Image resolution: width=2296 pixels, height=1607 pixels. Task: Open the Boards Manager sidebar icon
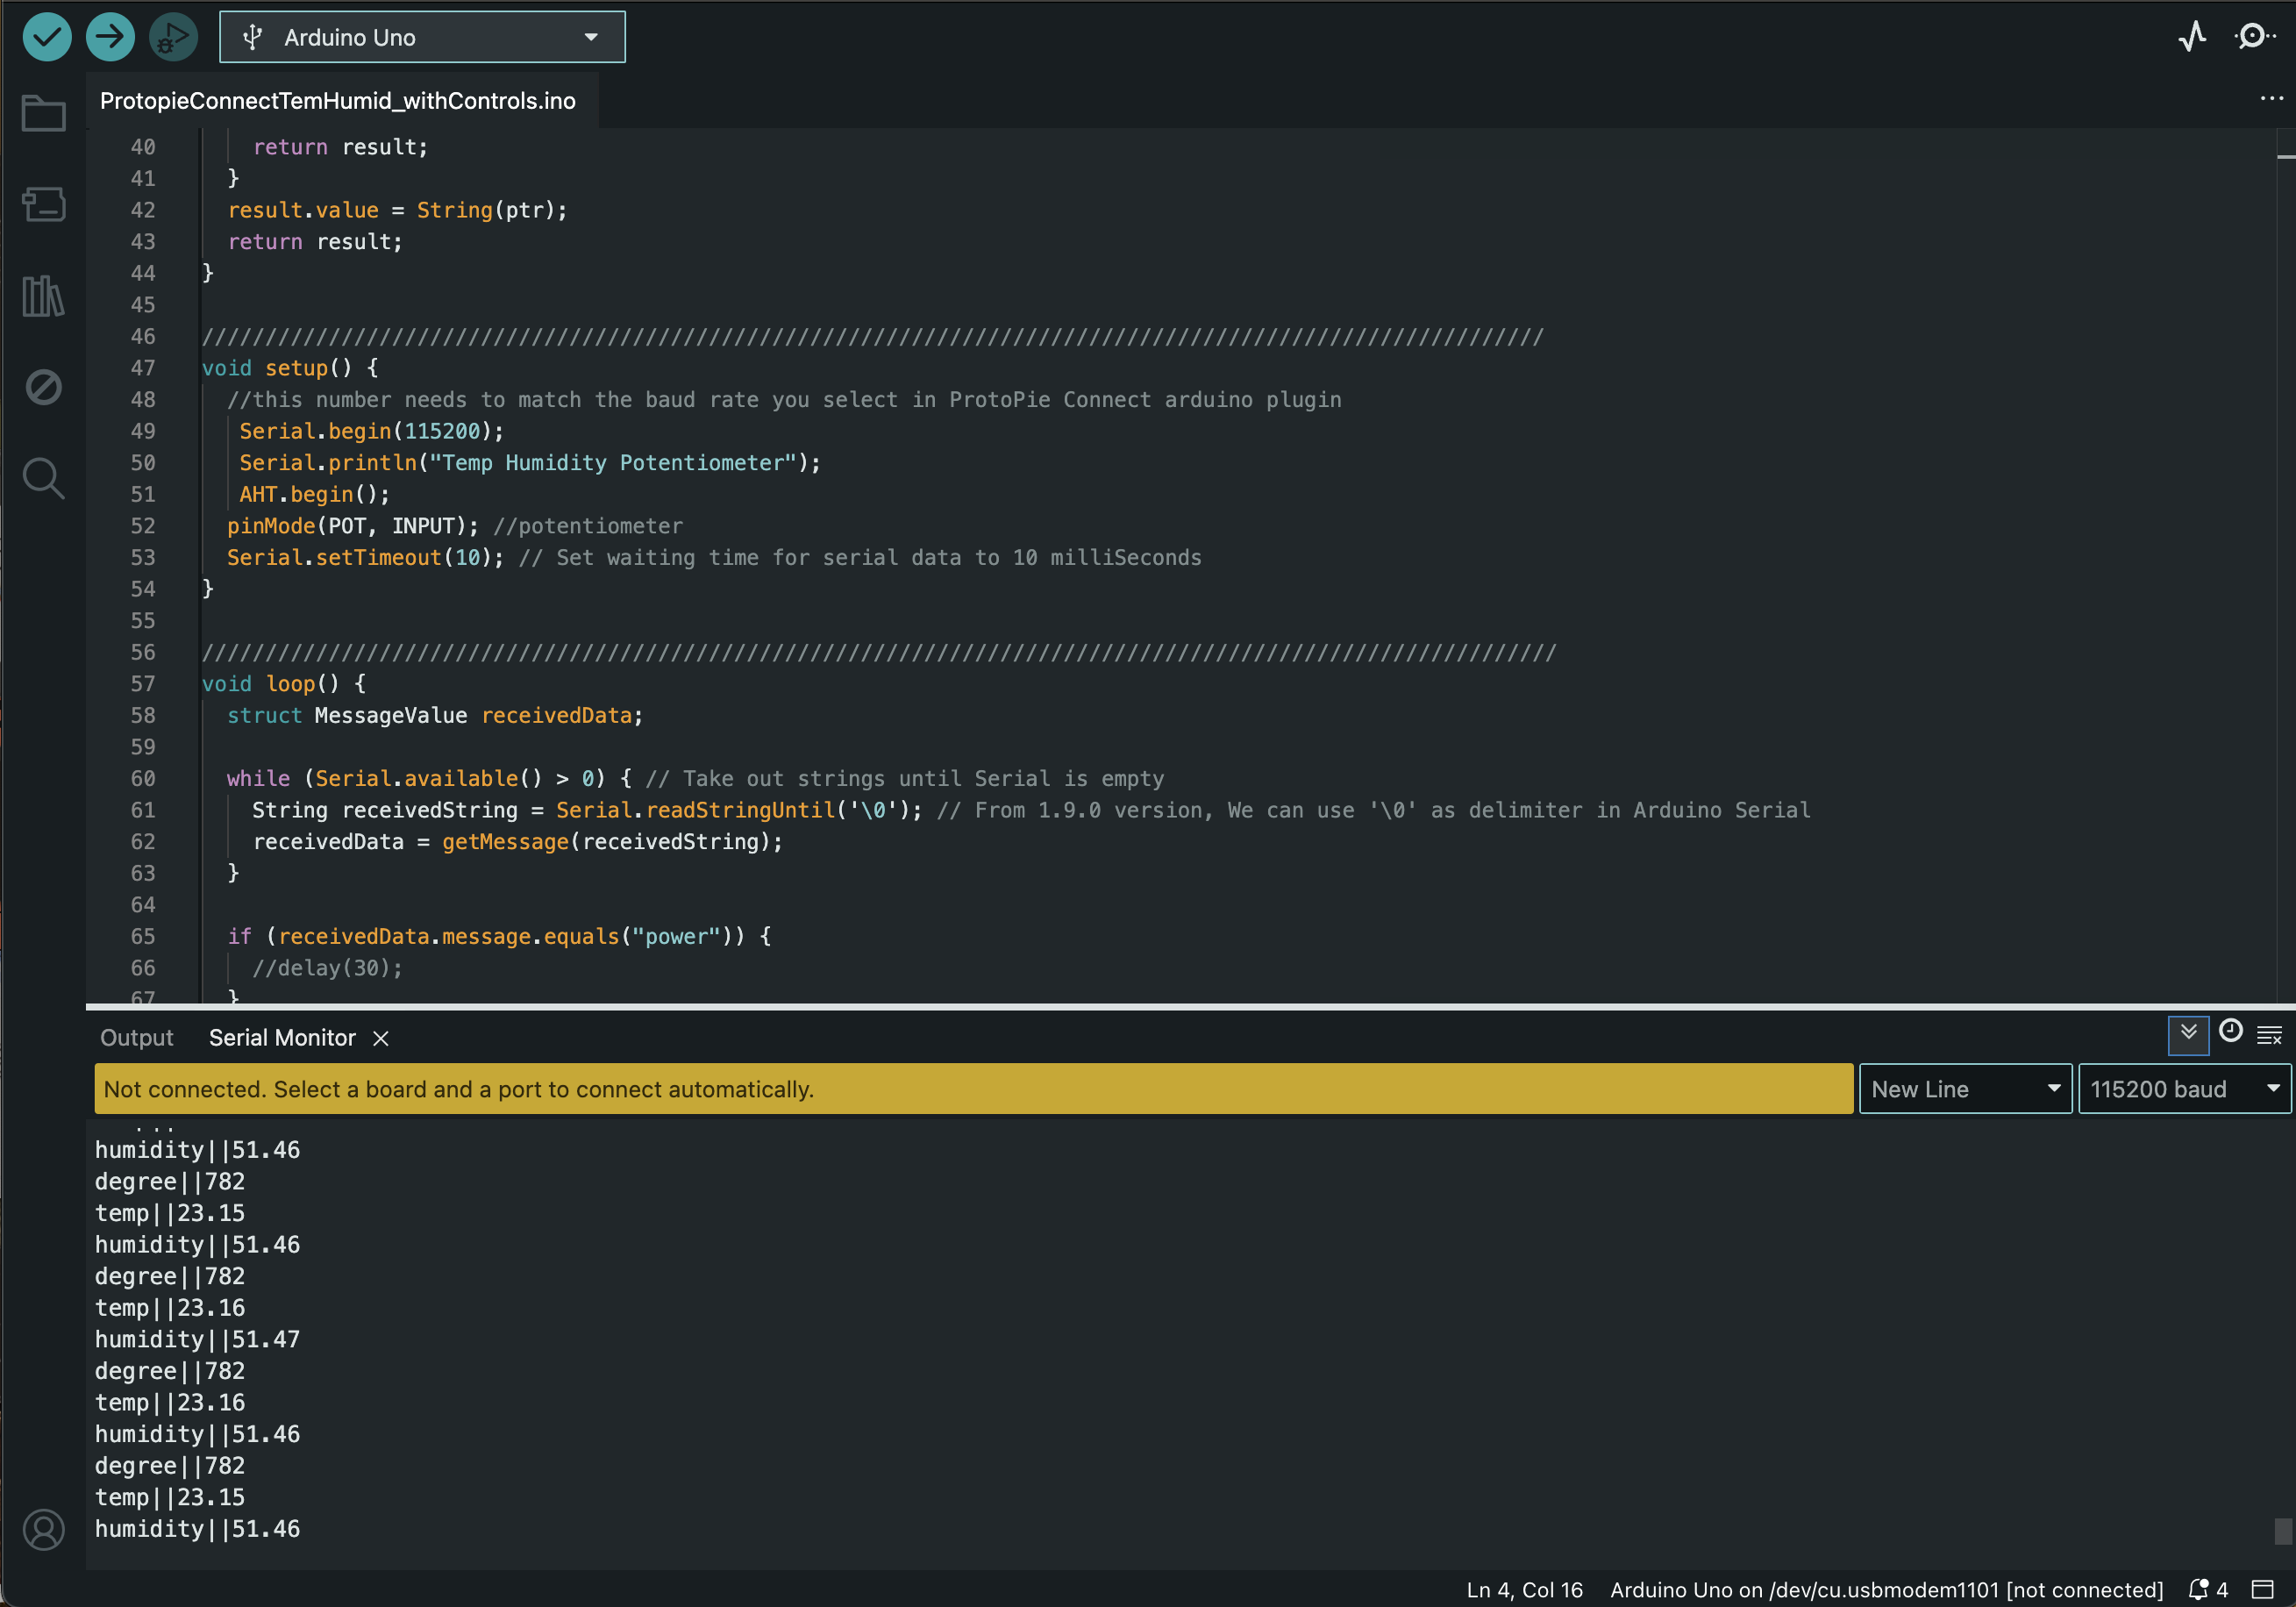click(43, 204)
